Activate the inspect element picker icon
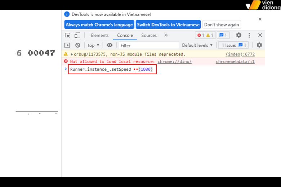281x187 pixels. [x=67, y=35]
